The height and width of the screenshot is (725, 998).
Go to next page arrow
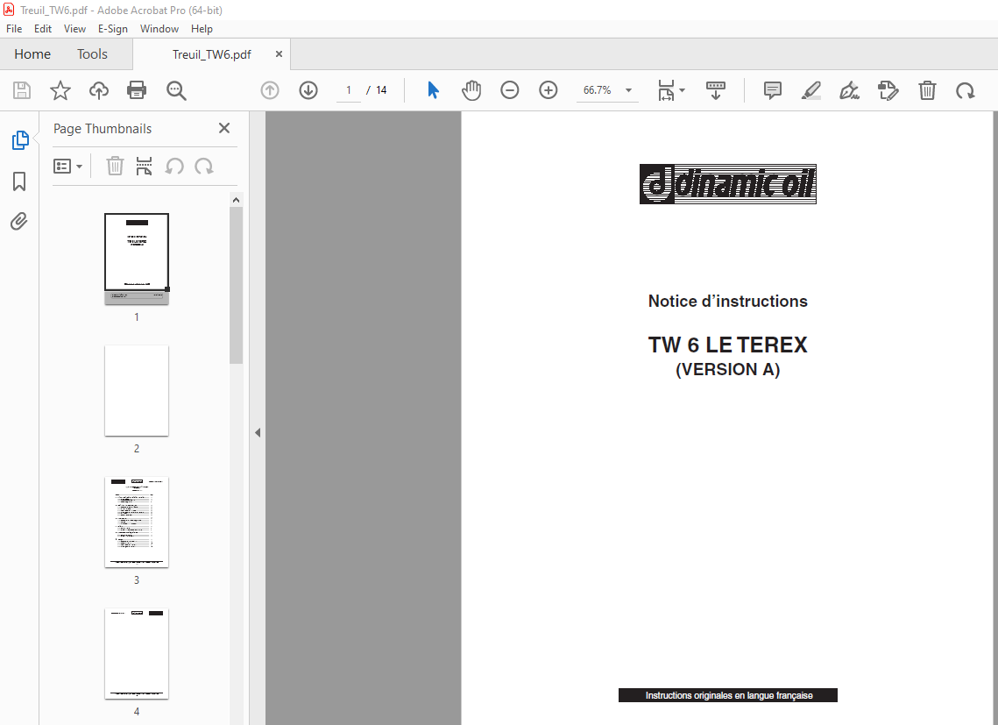(x=308, y=90)
